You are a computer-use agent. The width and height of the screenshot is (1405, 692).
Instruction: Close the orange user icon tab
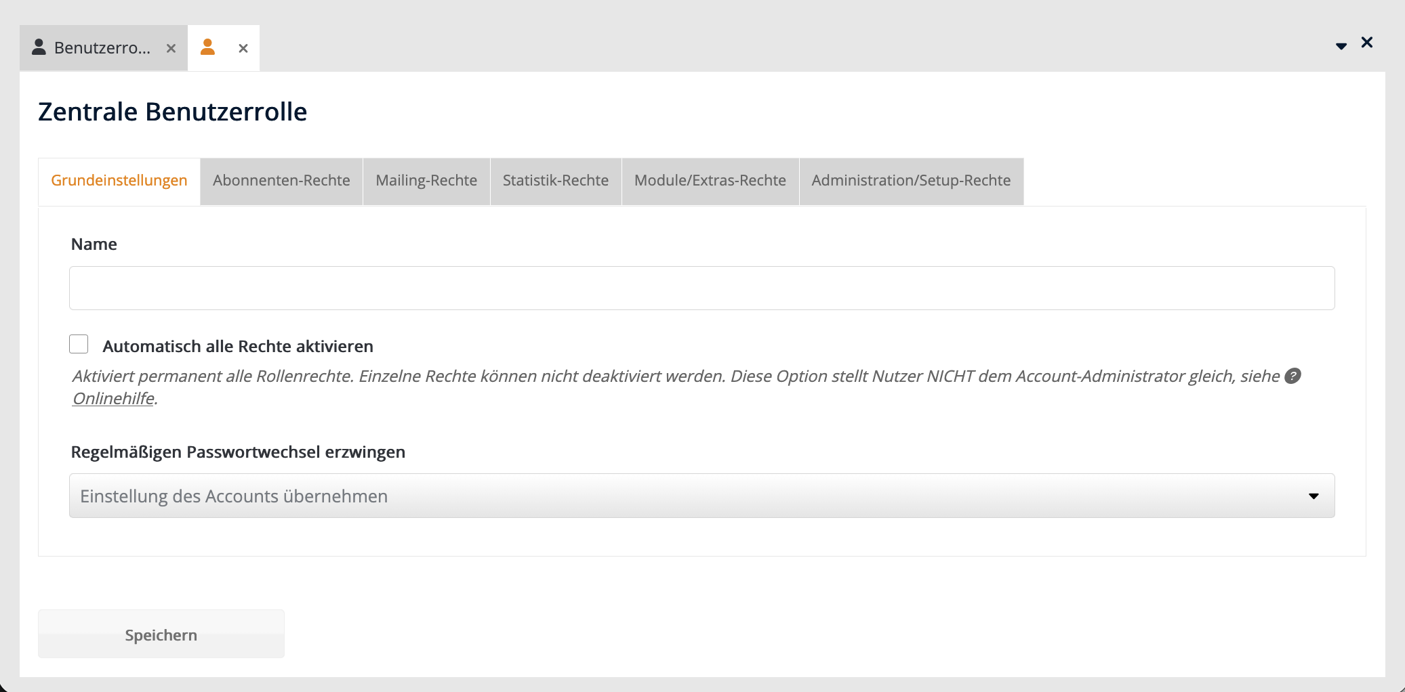[243, 48]
